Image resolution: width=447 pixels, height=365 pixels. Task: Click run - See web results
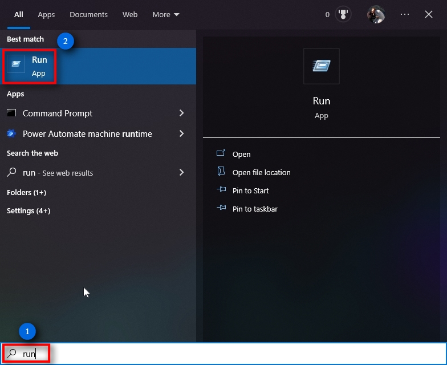pyautogui.click(x=58, y=173)
